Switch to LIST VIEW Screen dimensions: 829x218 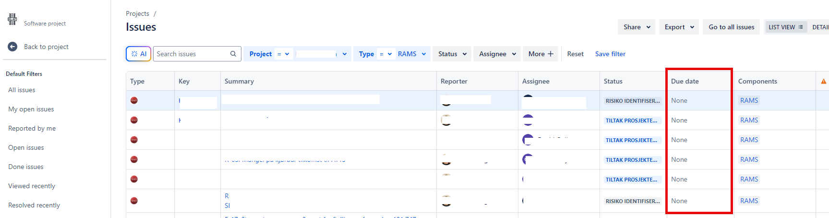786,27
